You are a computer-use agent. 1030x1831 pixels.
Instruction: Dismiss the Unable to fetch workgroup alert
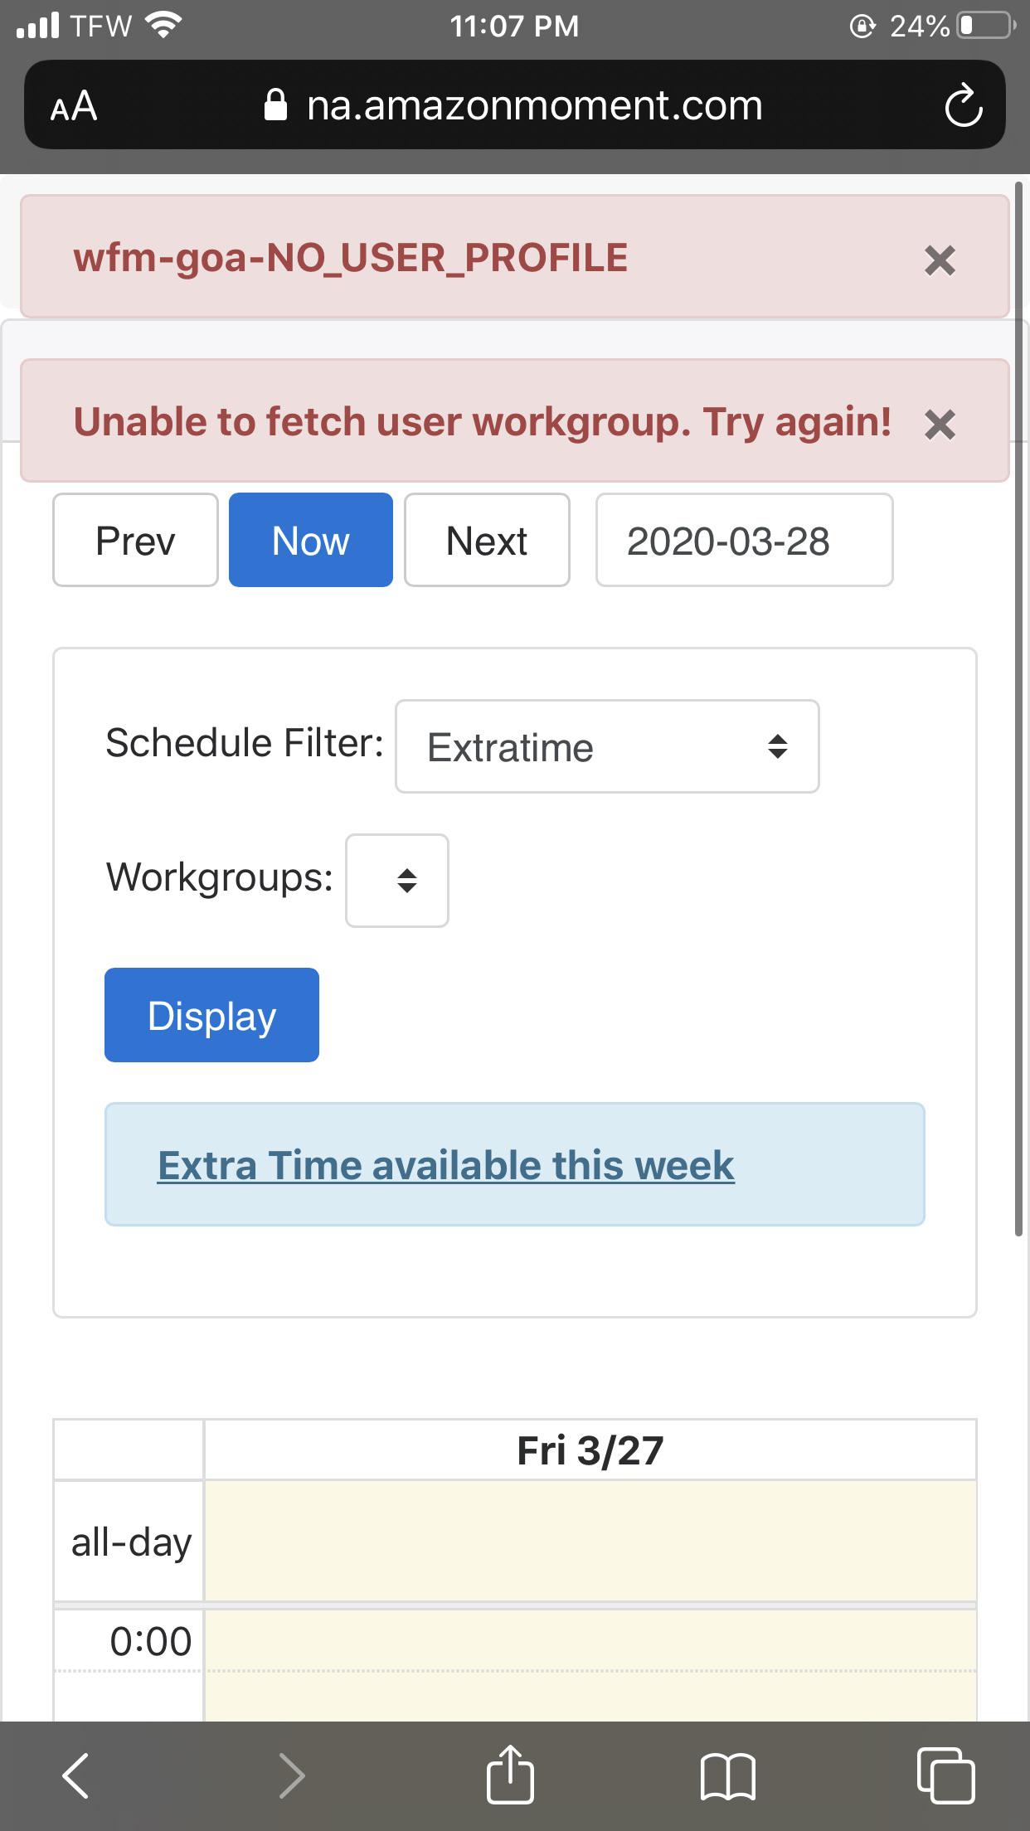coord(940,425)
